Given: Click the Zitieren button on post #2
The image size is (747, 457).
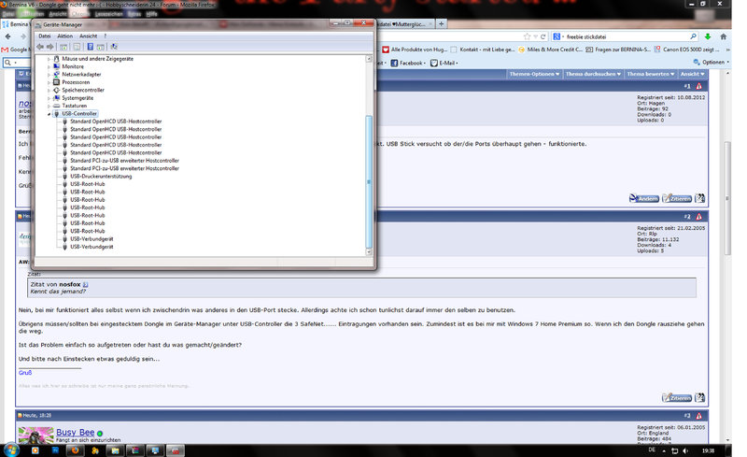Looking at the screenshot, I should tap(677, 398).
